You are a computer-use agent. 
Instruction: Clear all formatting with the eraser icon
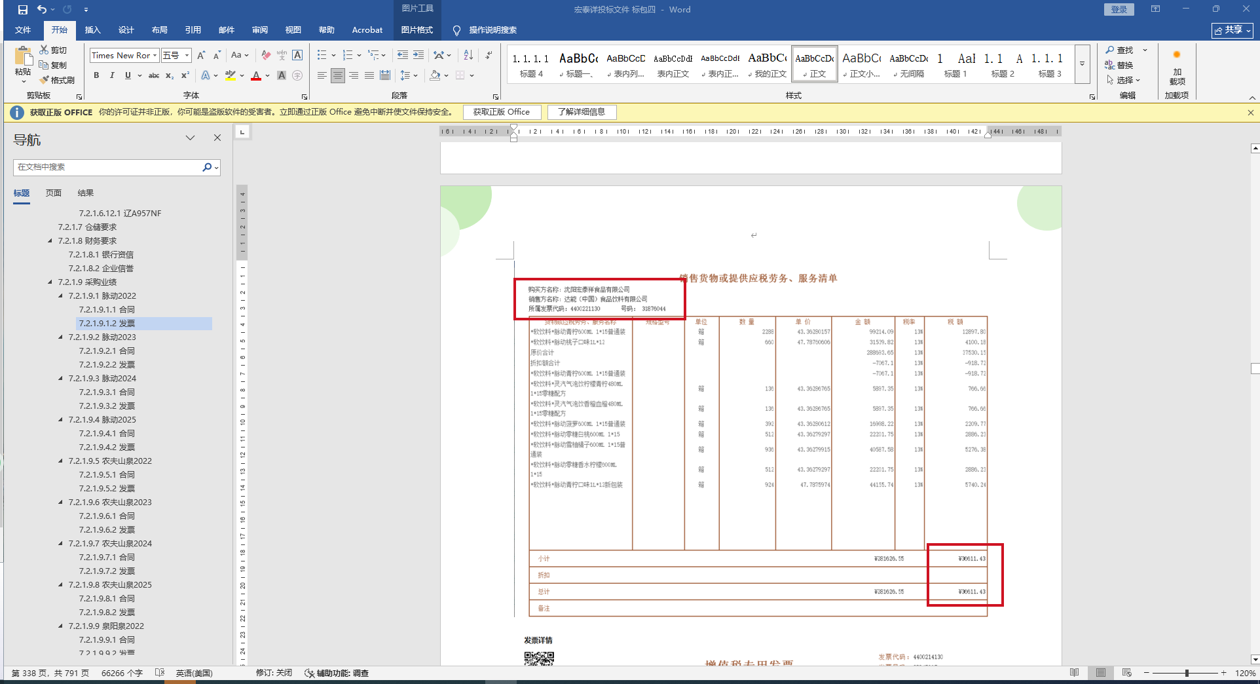(x=266, y=56)
